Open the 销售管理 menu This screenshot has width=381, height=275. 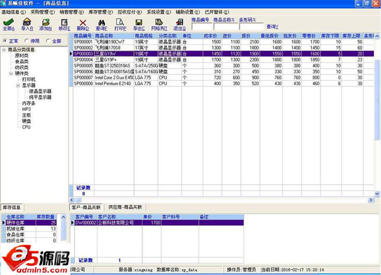coord(70,12)
